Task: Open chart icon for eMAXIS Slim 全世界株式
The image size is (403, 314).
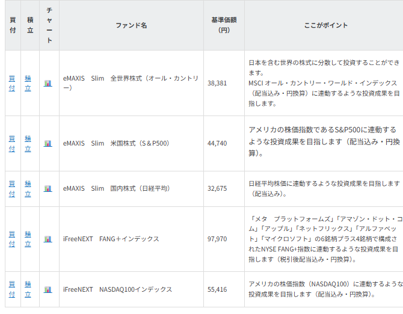Action: (48, 83)
